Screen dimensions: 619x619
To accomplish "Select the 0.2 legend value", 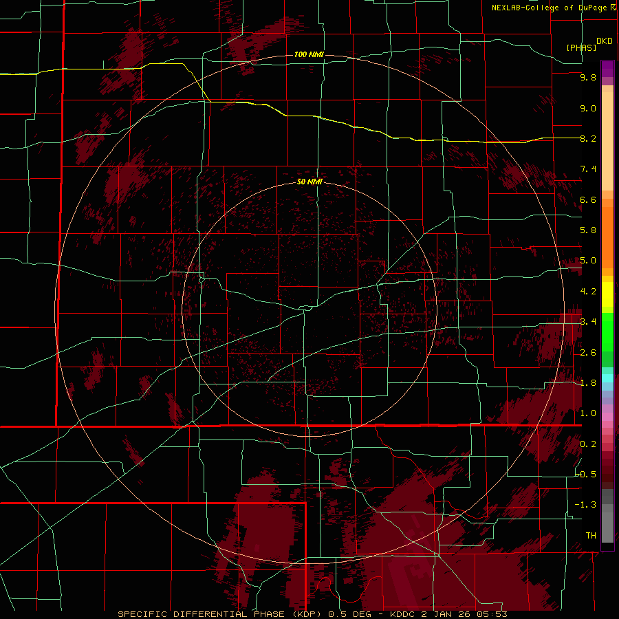I will click(588, 444).
